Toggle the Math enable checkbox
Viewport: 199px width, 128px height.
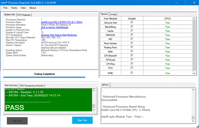click(132, 51)
